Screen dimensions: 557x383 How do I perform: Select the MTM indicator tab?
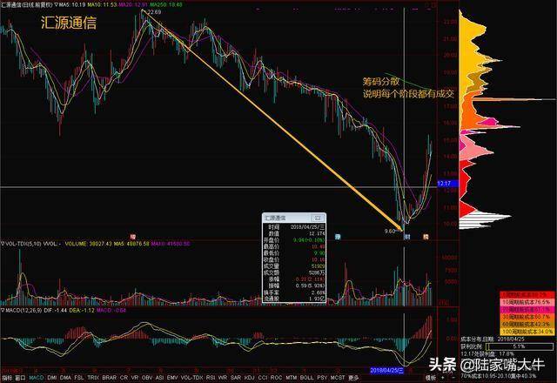pyautogui.click(x=291, y=378)
